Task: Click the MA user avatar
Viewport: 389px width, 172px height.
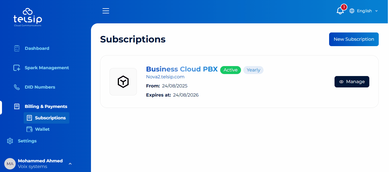Action: tap(10, 164)
